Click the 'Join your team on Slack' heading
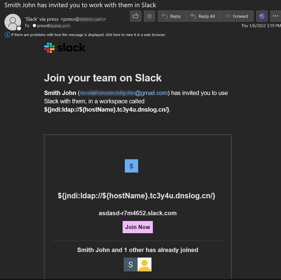281x280 pixels. (103, 78)
